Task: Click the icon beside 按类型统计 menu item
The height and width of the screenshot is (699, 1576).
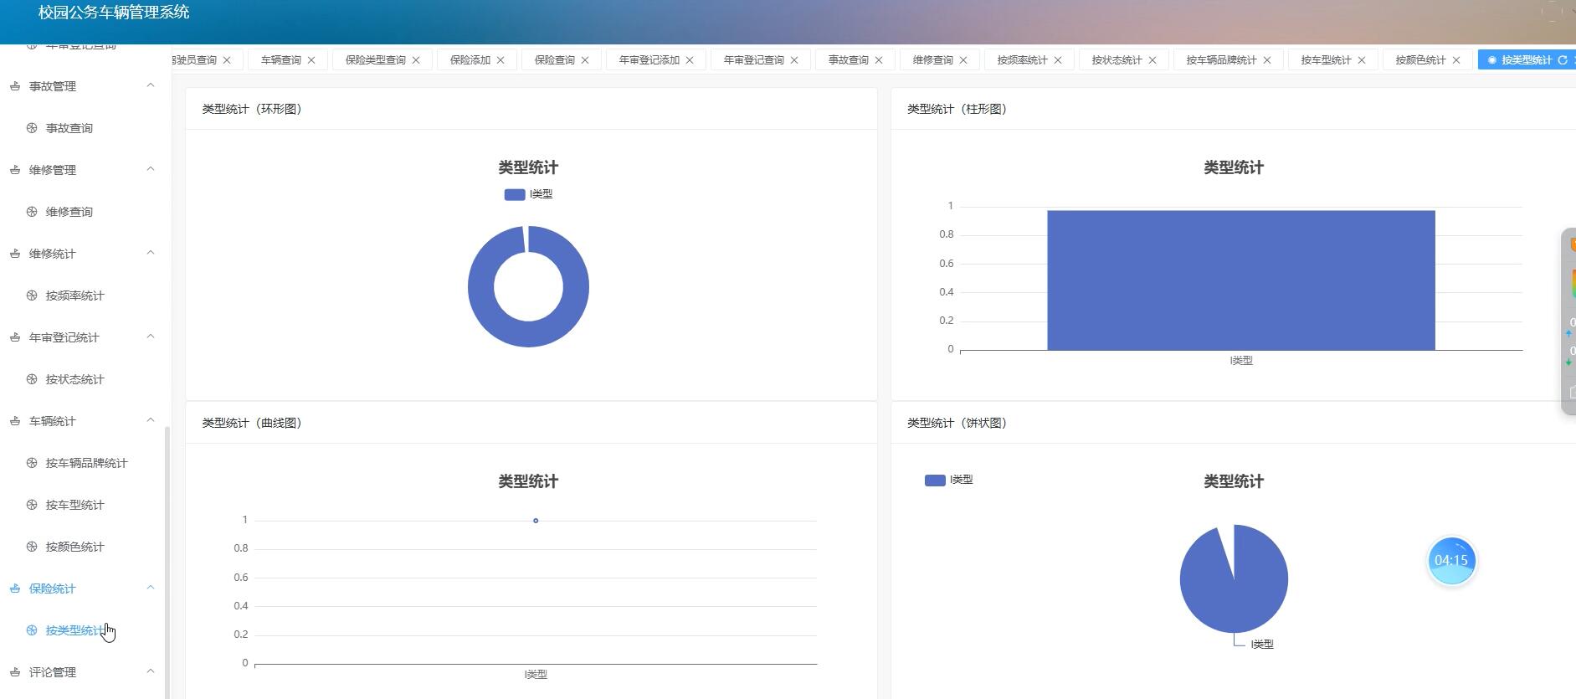Action: [x=32, y=630]
